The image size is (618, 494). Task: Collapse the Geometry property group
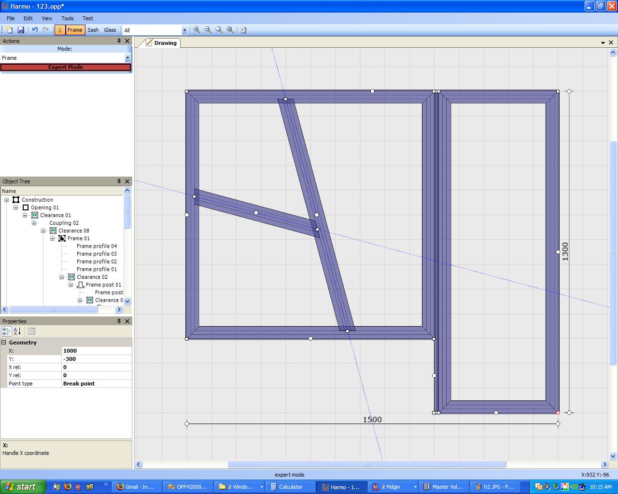[4, 343]
